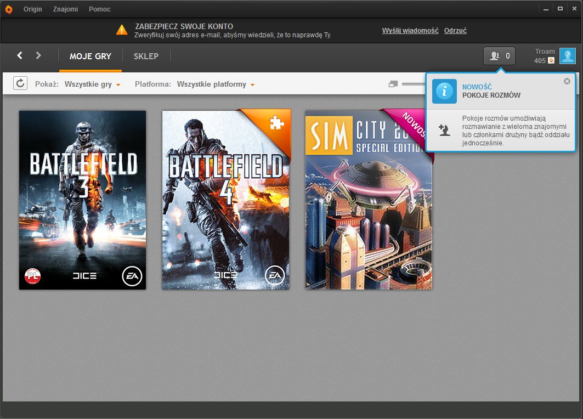The height and width of the screenshot is (419, 583).
Task: Click the puzzle piece badge on Battlefield 4
Action: pos(276,122)
